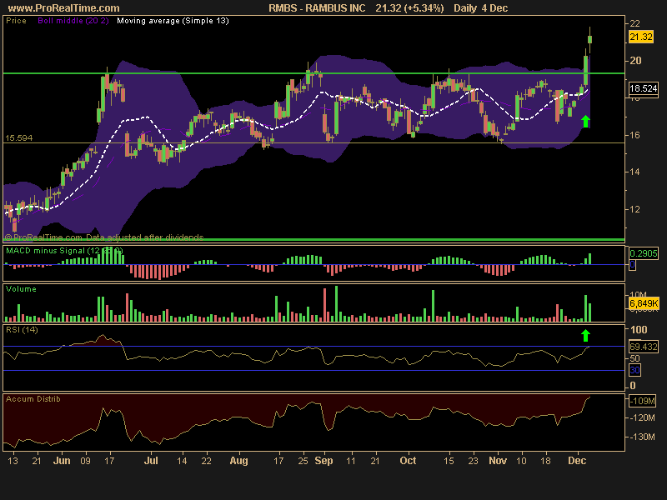Viewport: 667px width, 500px height.
Task: Click the 20 price axis label
Action: [635, 61]
